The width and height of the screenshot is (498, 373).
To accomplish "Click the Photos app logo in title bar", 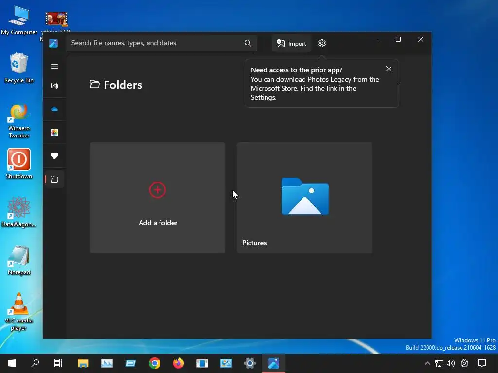I will pyautogui.click(x=53, y=43).
